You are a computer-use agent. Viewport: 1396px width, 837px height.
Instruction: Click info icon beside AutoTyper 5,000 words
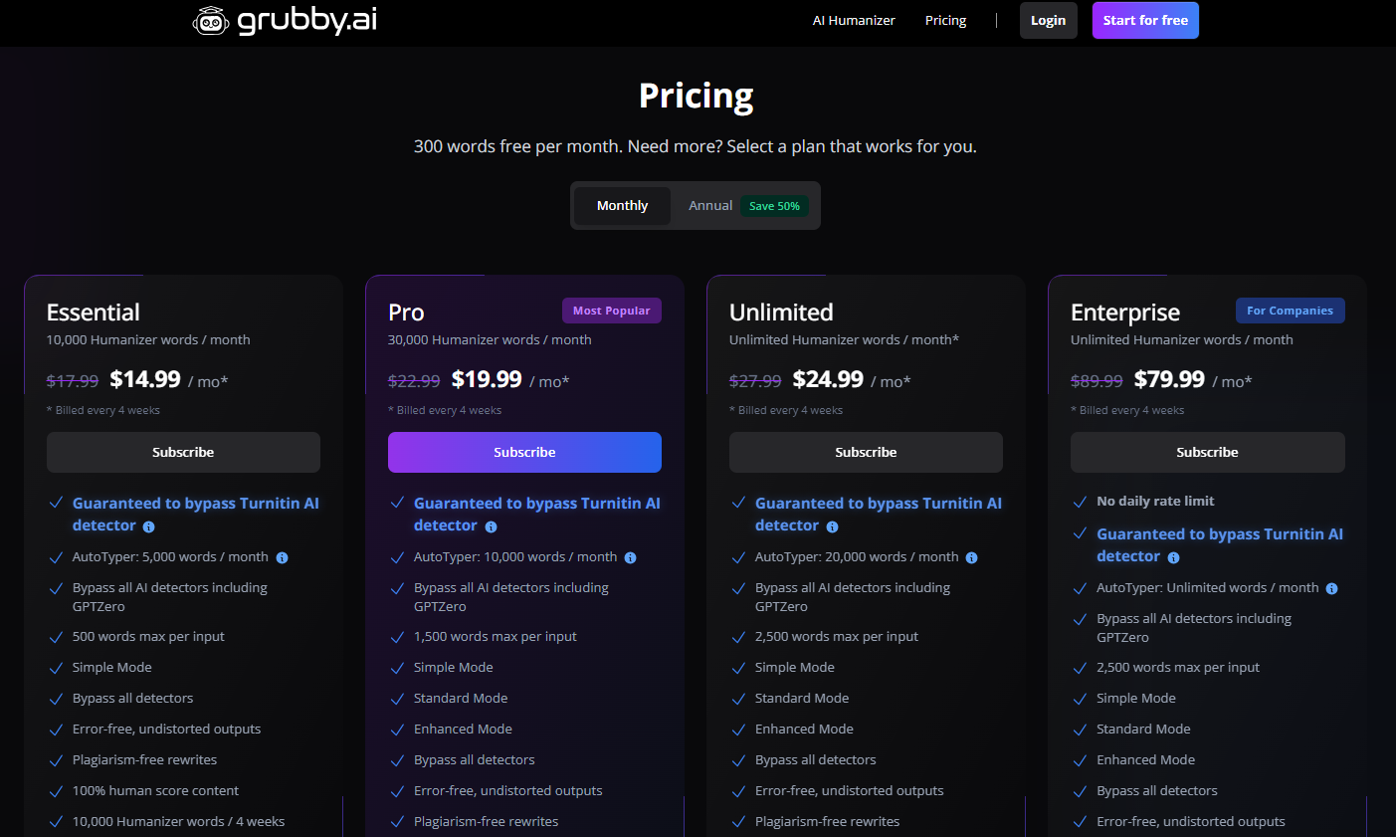[282, 557]
